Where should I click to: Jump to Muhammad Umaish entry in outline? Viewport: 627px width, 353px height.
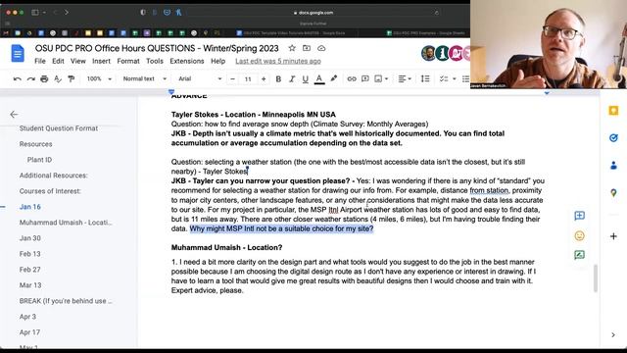coord(66,223)
